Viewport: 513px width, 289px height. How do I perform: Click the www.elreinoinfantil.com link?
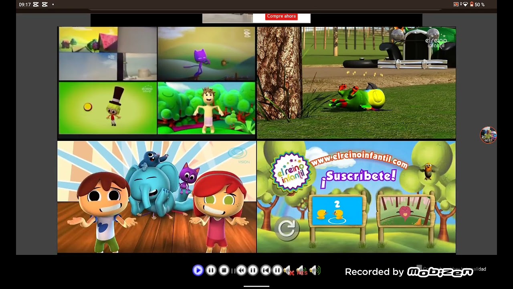point(359,159)
